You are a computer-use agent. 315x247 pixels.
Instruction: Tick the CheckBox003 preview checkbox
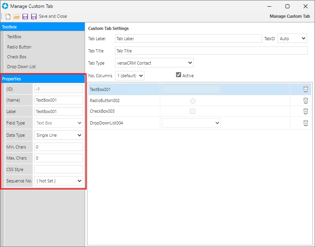pos(193,111)
